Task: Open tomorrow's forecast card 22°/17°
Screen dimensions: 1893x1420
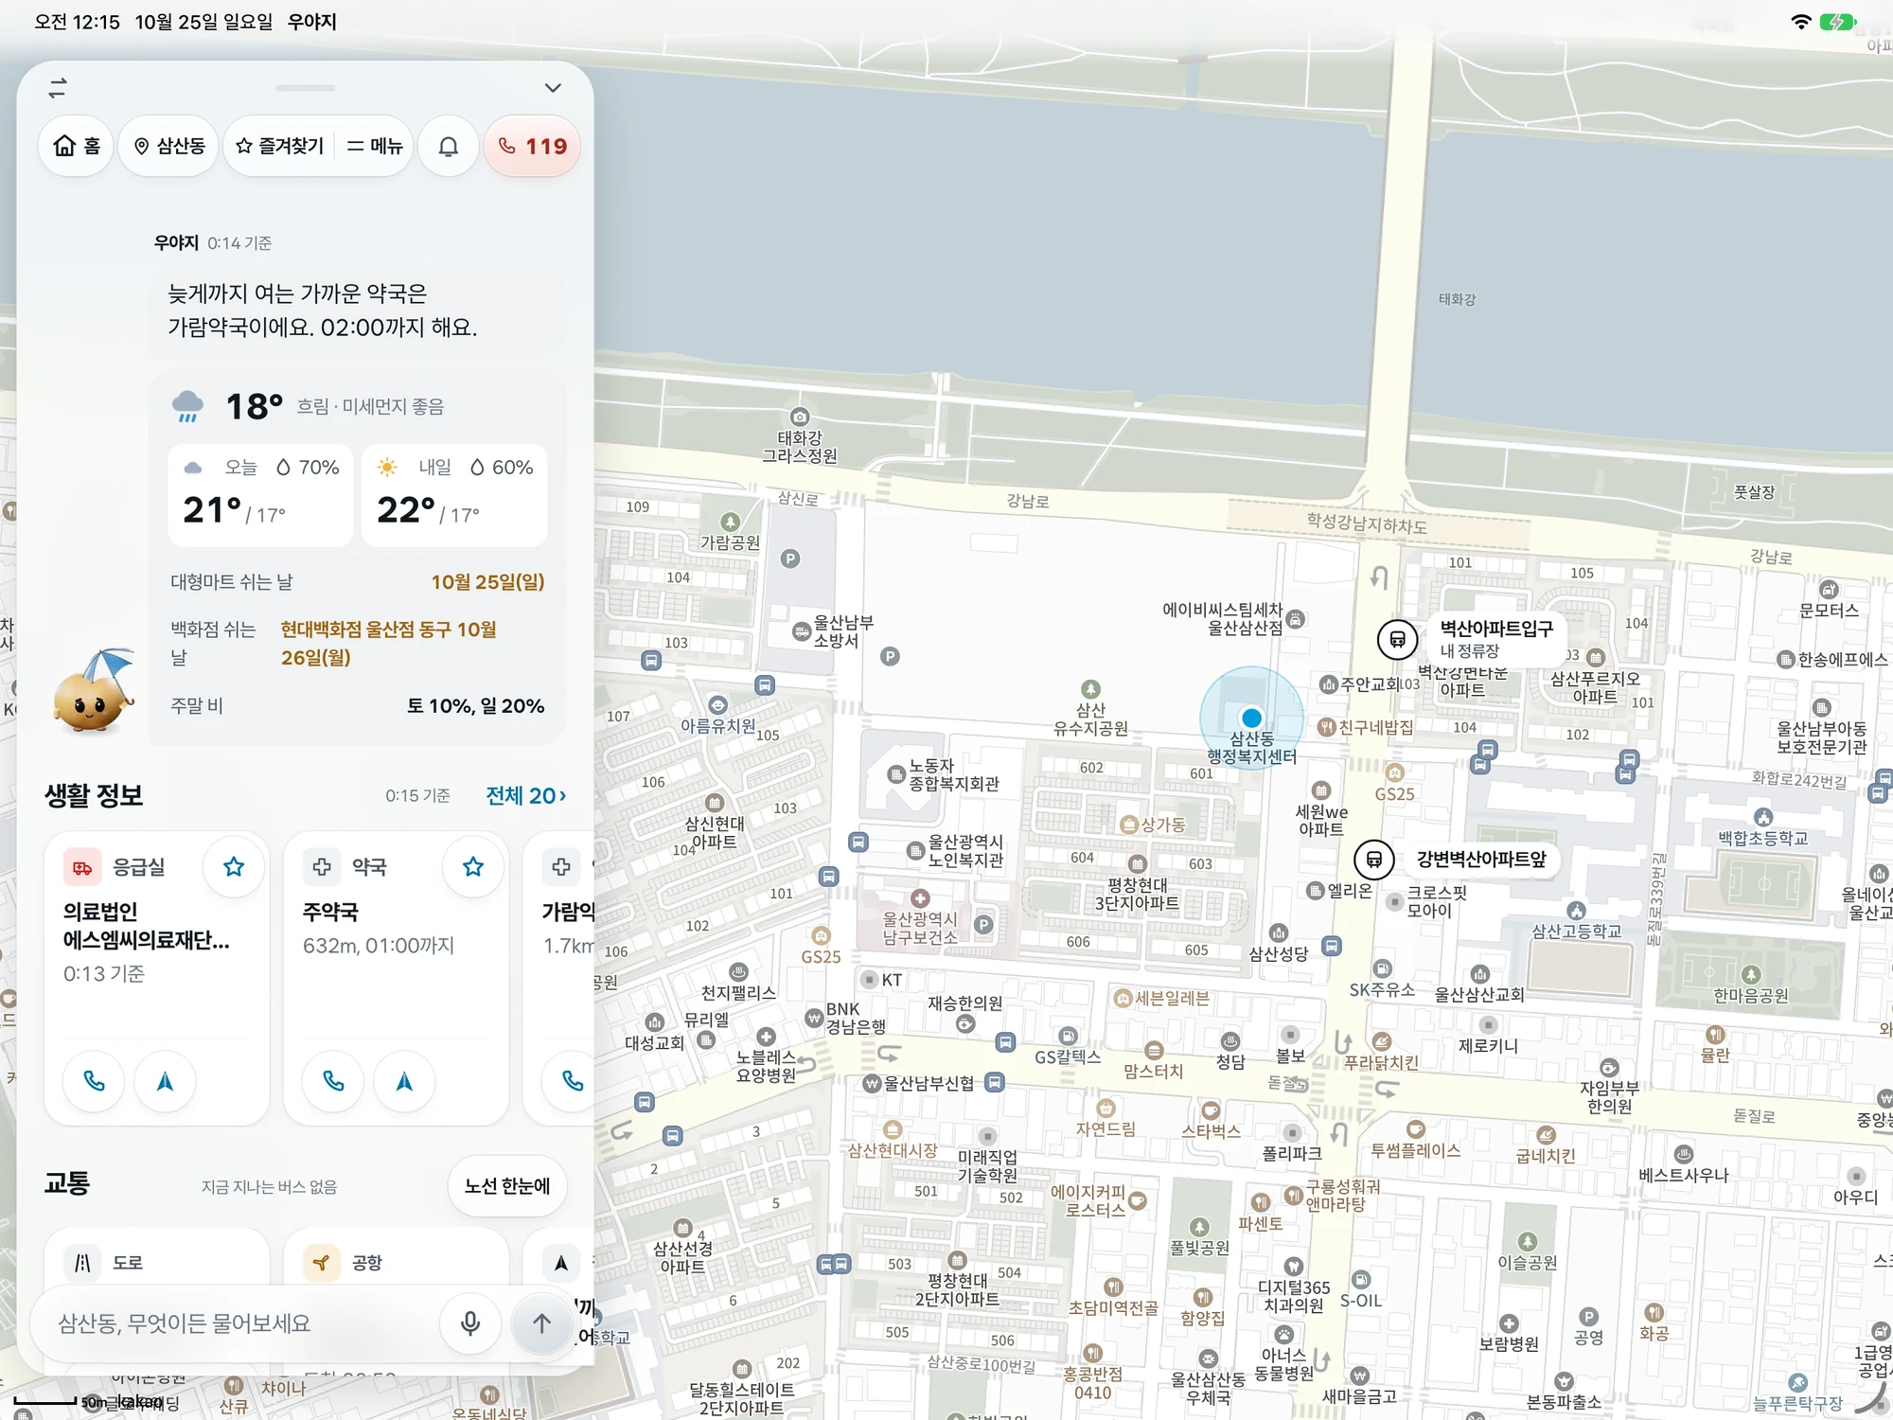Action: [454, 494]
